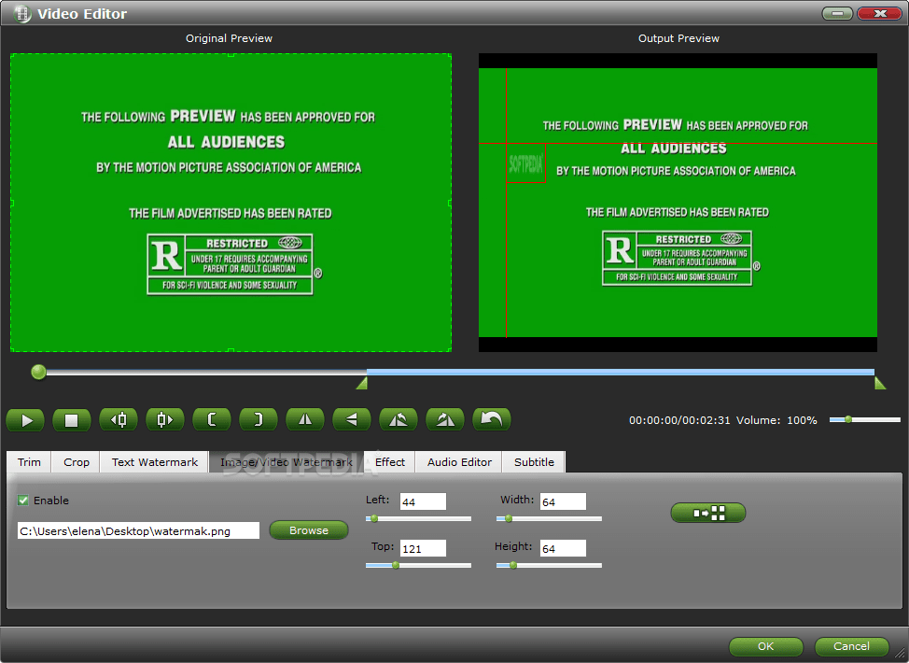The image size is (909, 663).
Task: Click inside the Original Preview crop area
Action: coord(231,203)
